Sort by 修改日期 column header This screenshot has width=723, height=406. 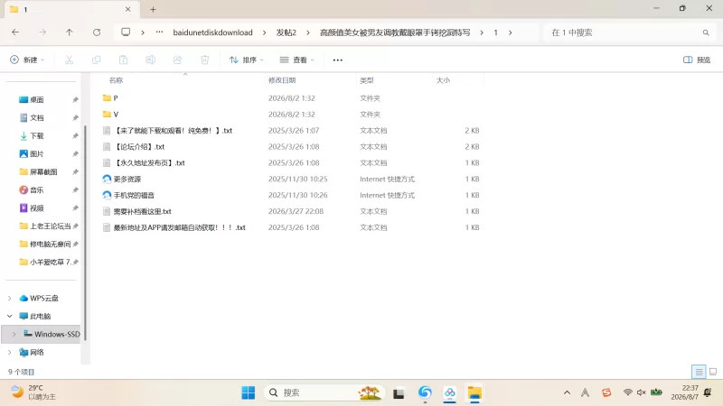[282, 80]
